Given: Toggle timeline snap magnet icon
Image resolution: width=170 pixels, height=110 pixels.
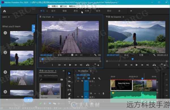Looking at the screenshot, I should click(x=83, y=78).
